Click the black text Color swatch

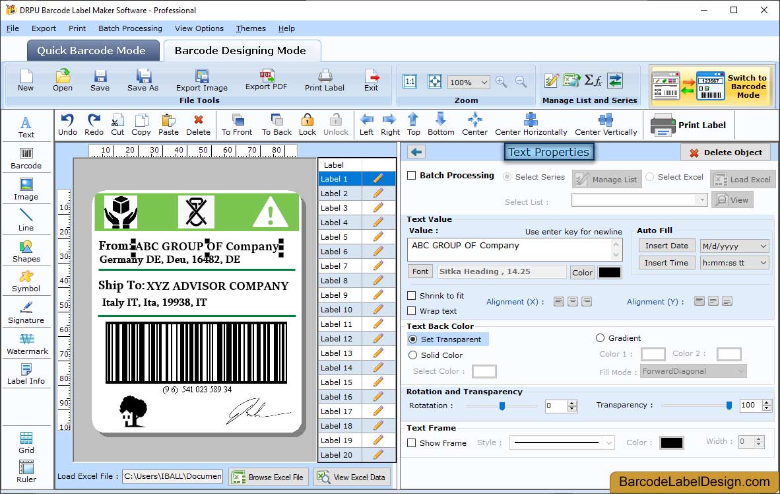609,272
